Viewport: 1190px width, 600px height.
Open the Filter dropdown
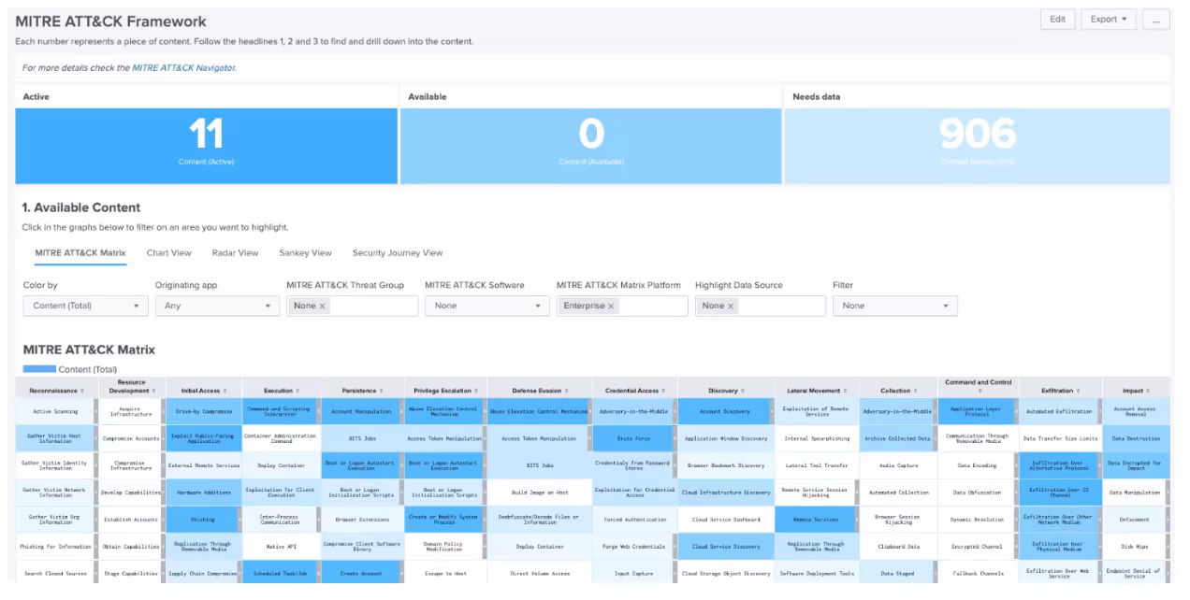click(x=895, y=306)
